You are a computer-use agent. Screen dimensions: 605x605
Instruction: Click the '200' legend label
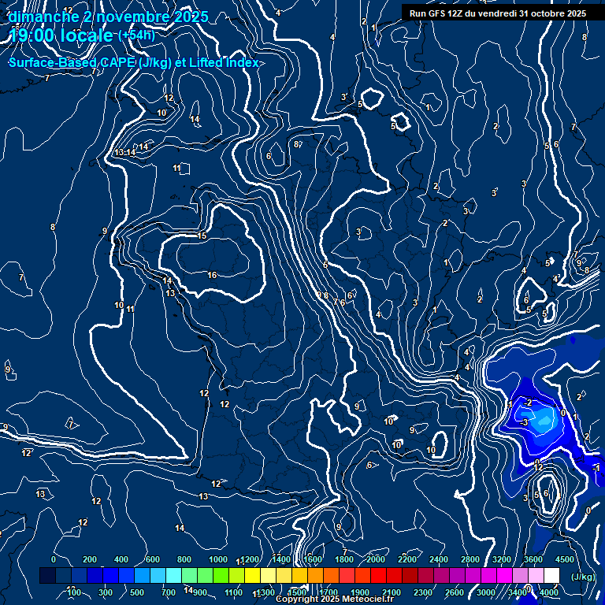pyautogui.click(x=90, y=559)
